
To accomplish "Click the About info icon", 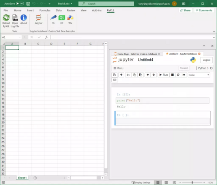I will [x=24, y=19].
